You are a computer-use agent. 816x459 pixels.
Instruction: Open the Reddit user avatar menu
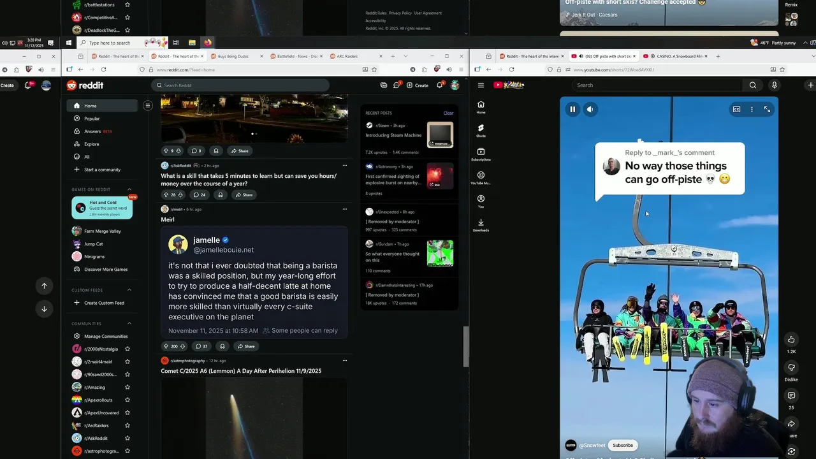tap(455, 85)
